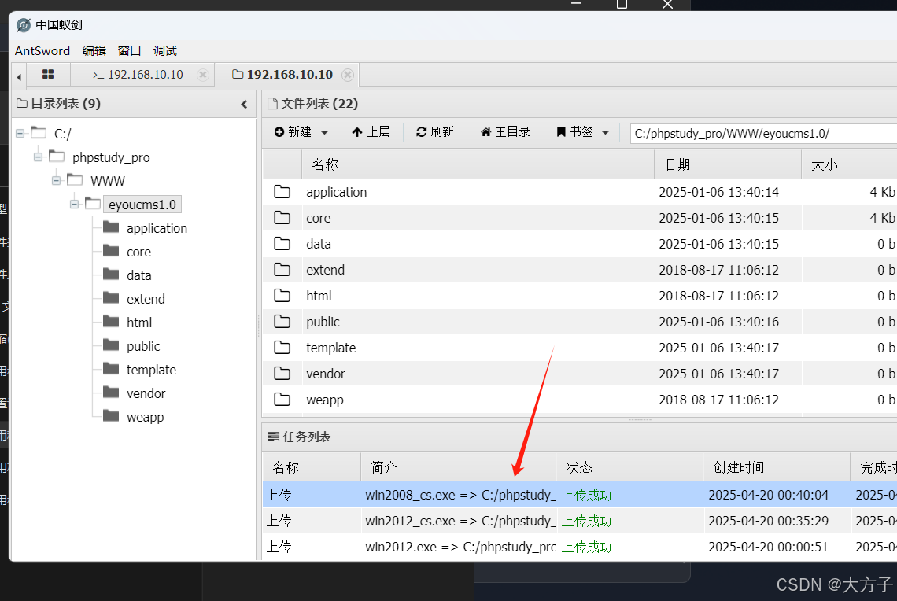
Task: Open the 新建 dropdown arrow
Action: (324, 133)
